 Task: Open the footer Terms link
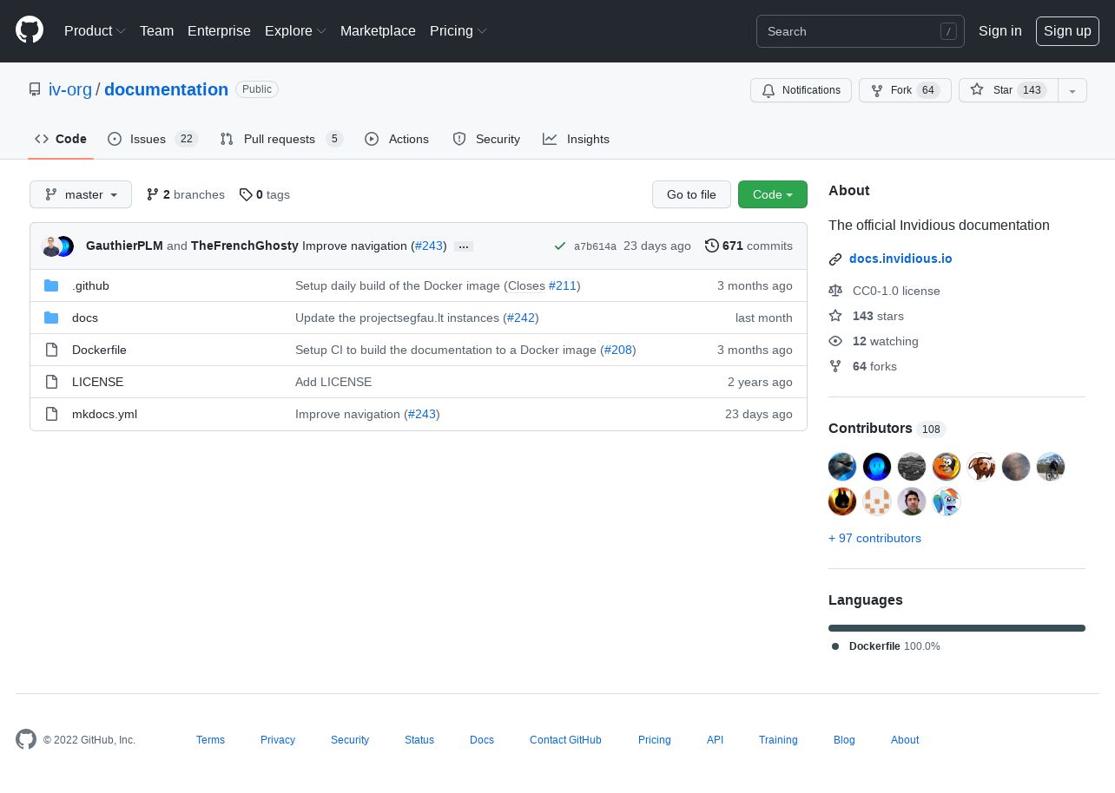pos(210,740)
